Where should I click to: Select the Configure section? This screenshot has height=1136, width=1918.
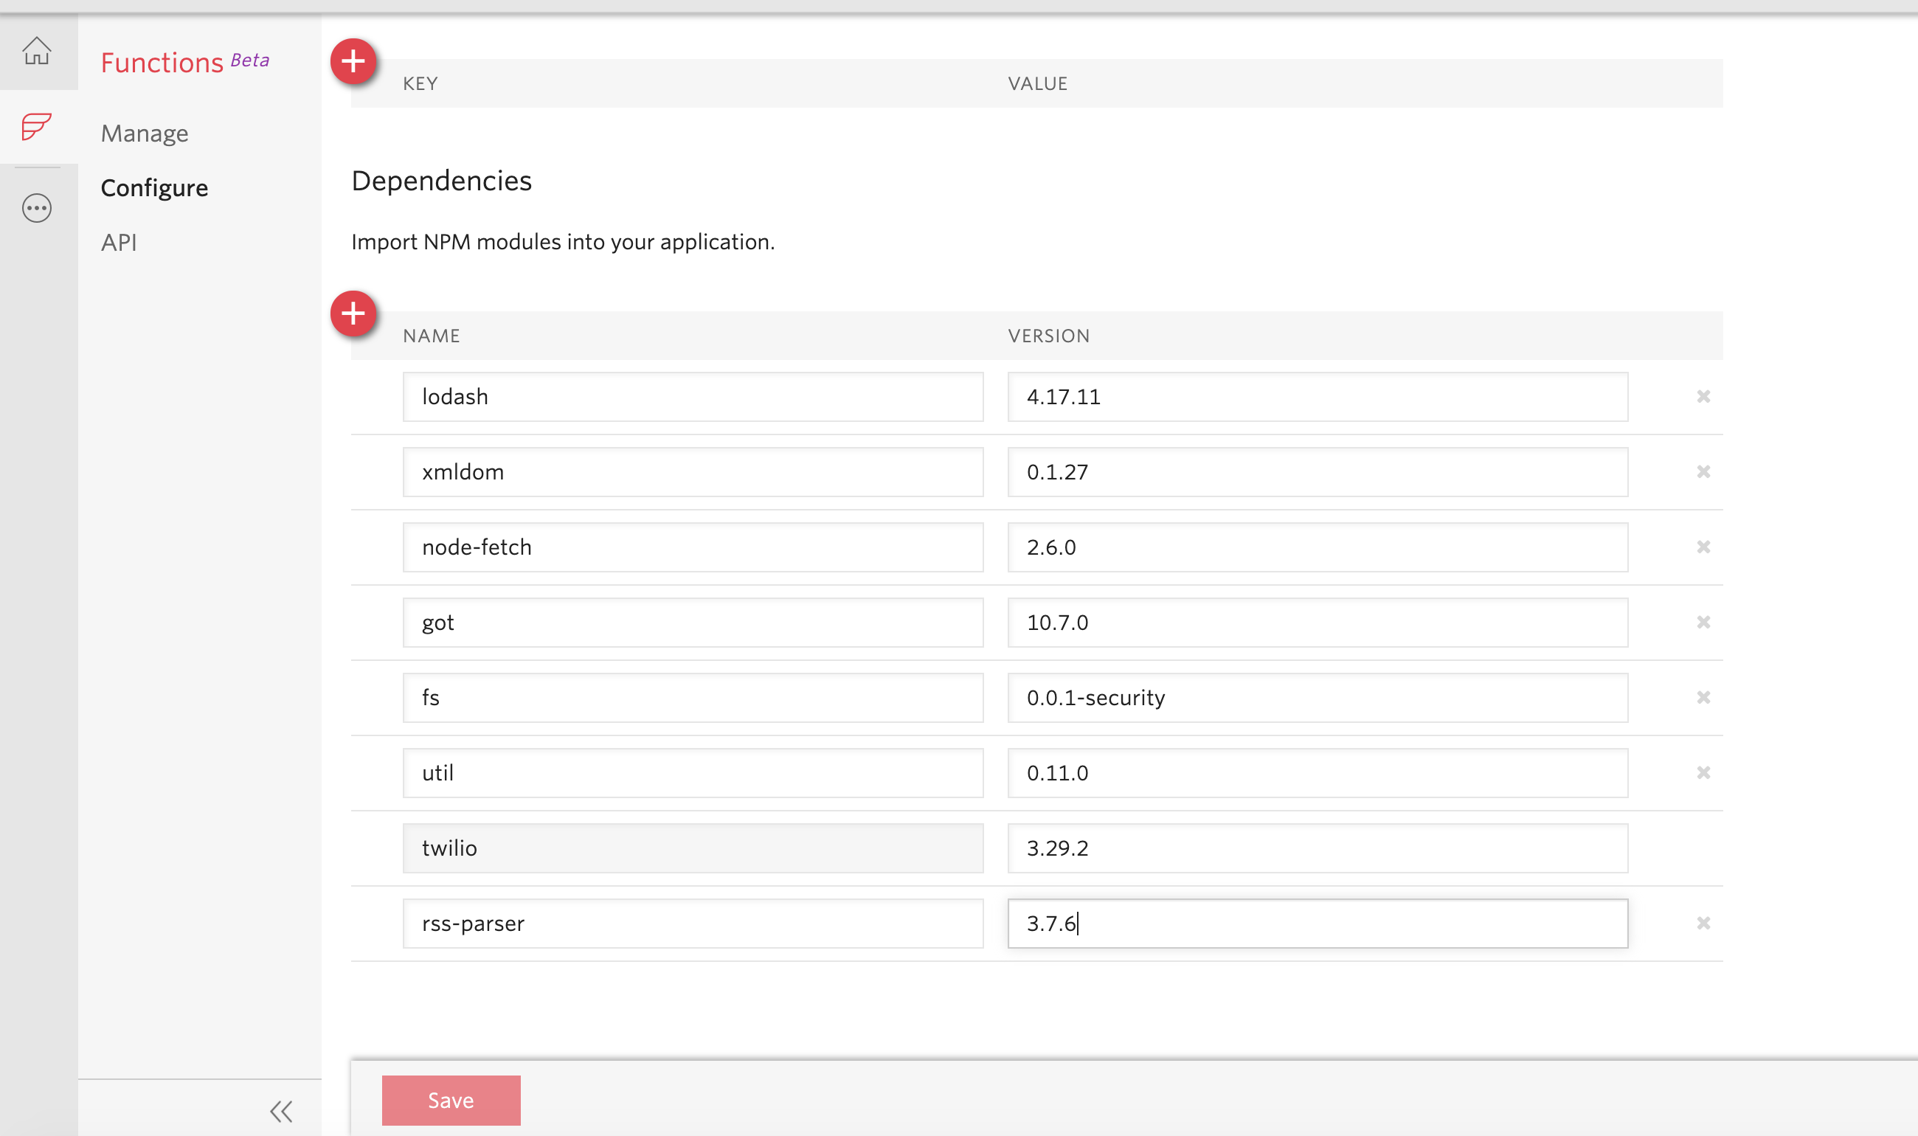point(154,187)
